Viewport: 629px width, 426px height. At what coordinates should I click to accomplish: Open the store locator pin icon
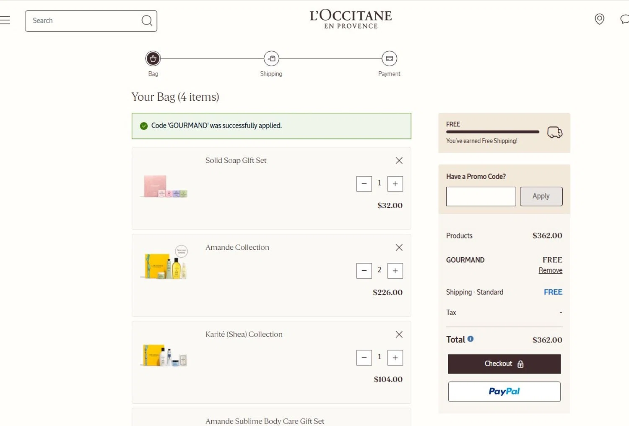tap(600, 19)
